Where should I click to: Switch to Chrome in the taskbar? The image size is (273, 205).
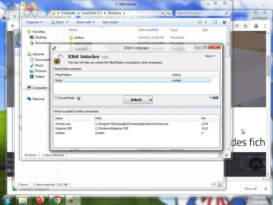tap(57, 200)
